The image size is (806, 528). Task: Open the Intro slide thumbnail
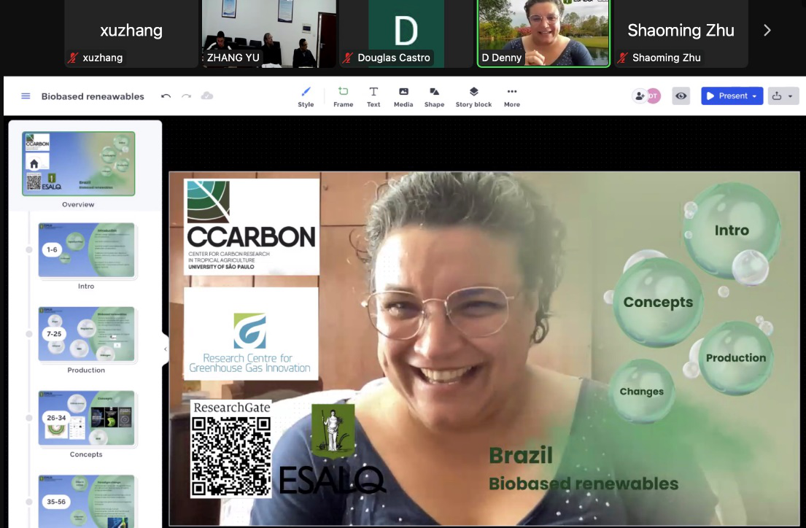click(x=86, y=250)
